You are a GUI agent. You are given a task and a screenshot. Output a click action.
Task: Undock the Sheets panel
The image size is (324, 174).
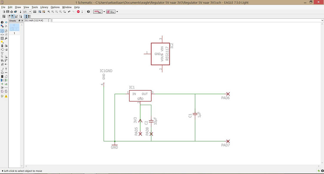pos(19,21)
